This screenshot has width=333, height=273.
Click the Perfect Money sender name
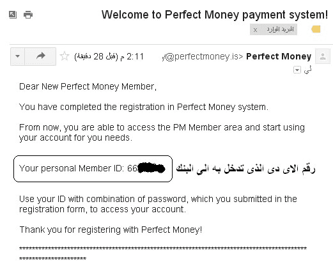click(x=279, y=56)
